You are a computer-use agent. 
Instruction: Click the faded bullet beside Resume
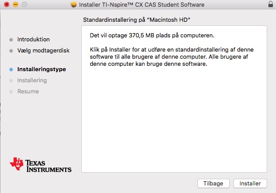(11, 92)
